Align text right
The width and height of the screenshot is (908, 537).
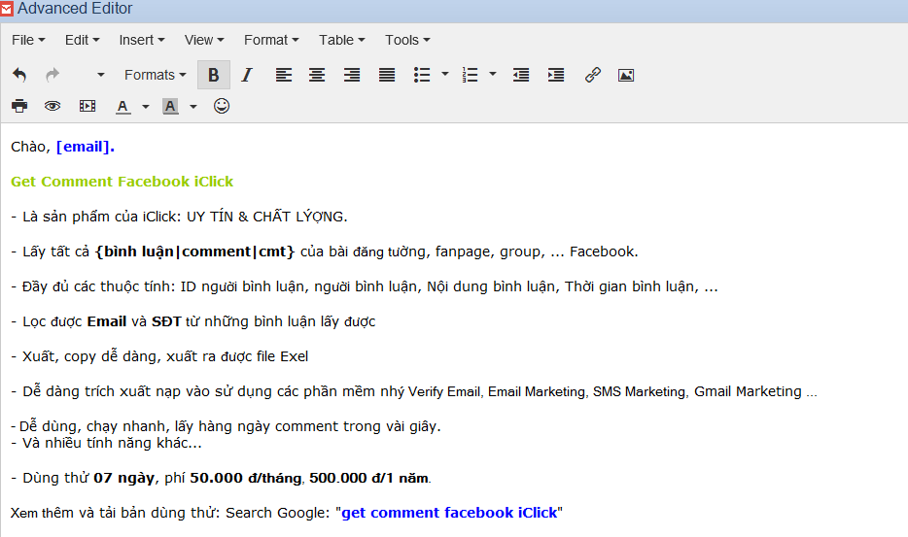coord(352,75)
